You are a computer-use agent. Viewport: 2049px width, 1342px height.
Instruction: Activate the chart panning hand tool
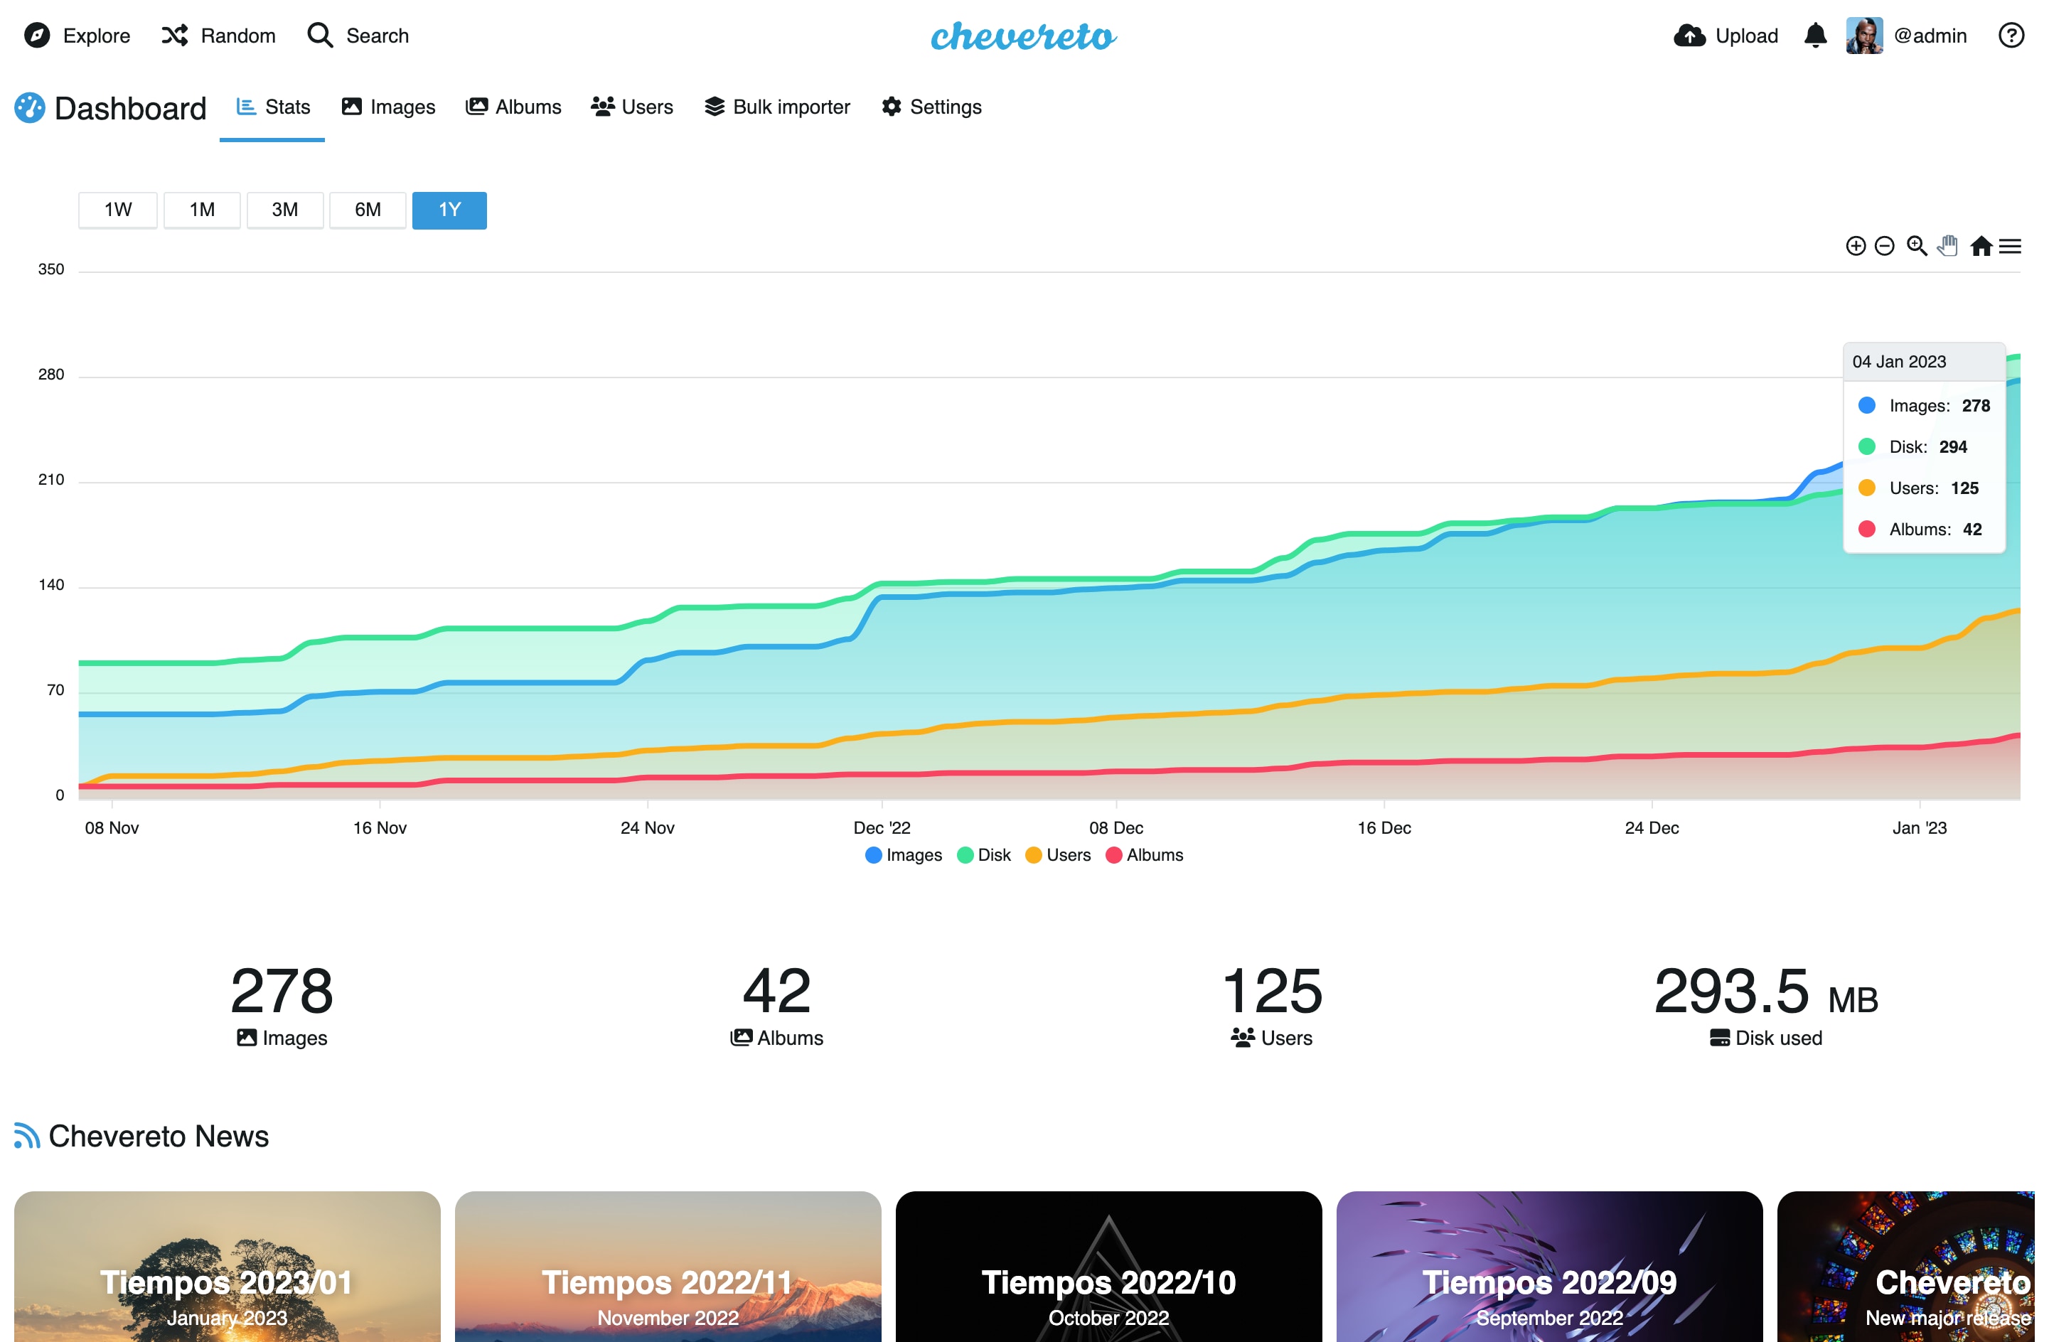pyautogui.click(x=1947, y=246)
